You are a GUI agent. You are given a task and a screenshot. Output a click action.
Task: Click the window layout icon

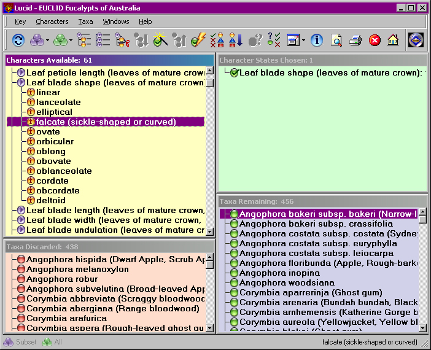(x=293, y=41)
